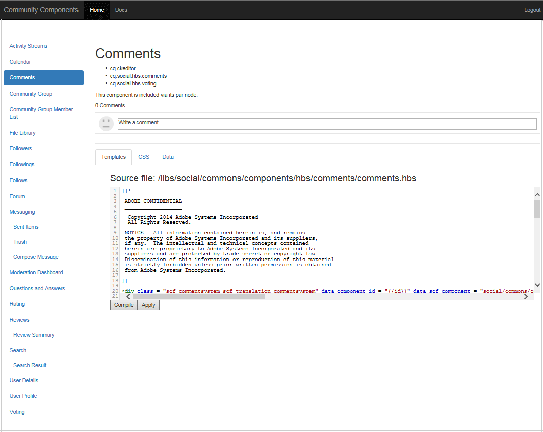Open Followers in the sidebar
This screenshot has width=543, height=432.
pyautogui.click(x=21, y=148)
